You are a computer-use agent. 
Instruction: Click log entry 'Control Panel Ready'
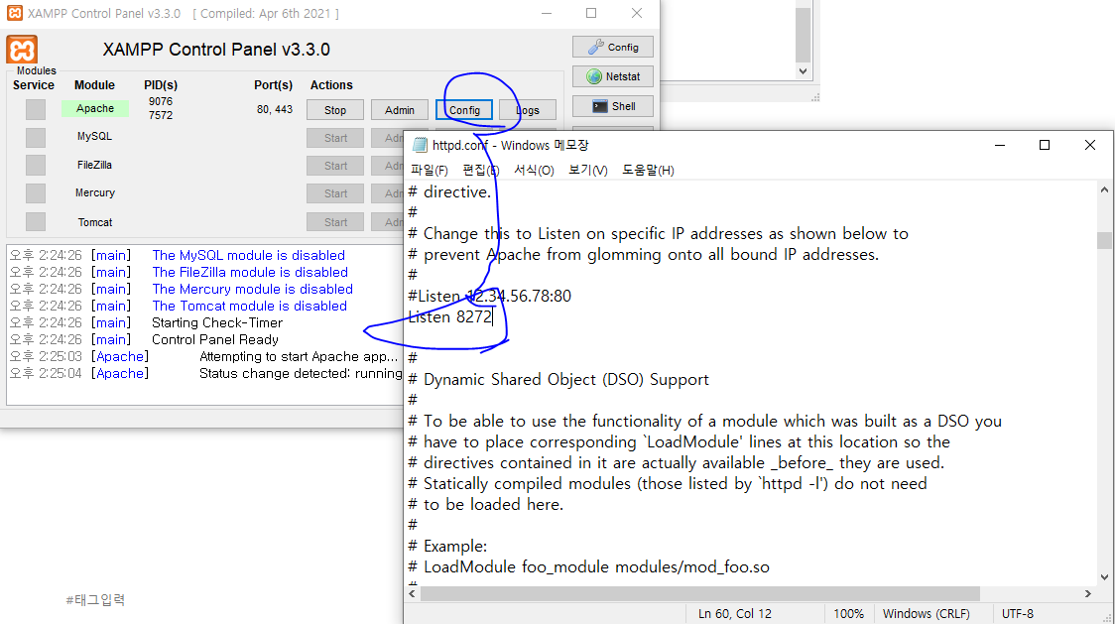point(214,339)
